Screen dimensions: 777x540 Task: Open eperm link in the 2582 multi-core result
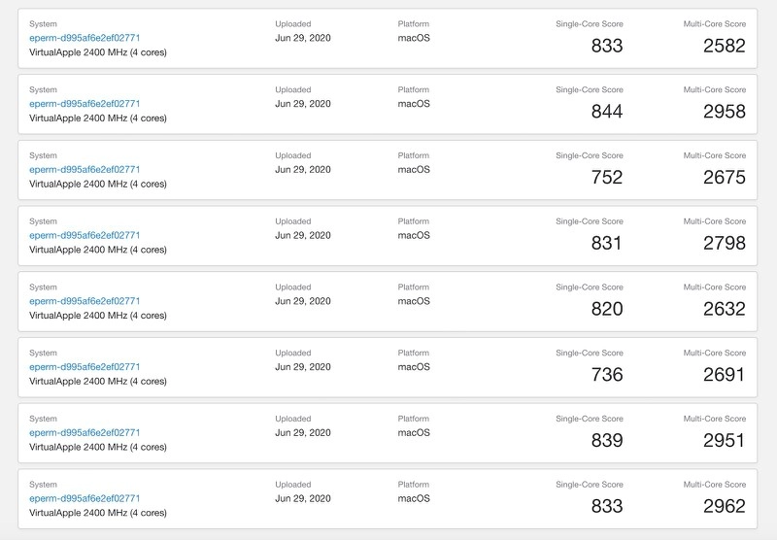tap(84, 38)
